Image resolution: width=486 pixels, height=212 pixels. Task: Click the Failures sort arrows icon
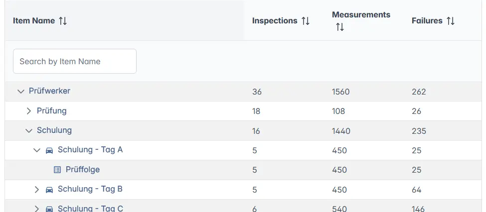click(451, 21)
